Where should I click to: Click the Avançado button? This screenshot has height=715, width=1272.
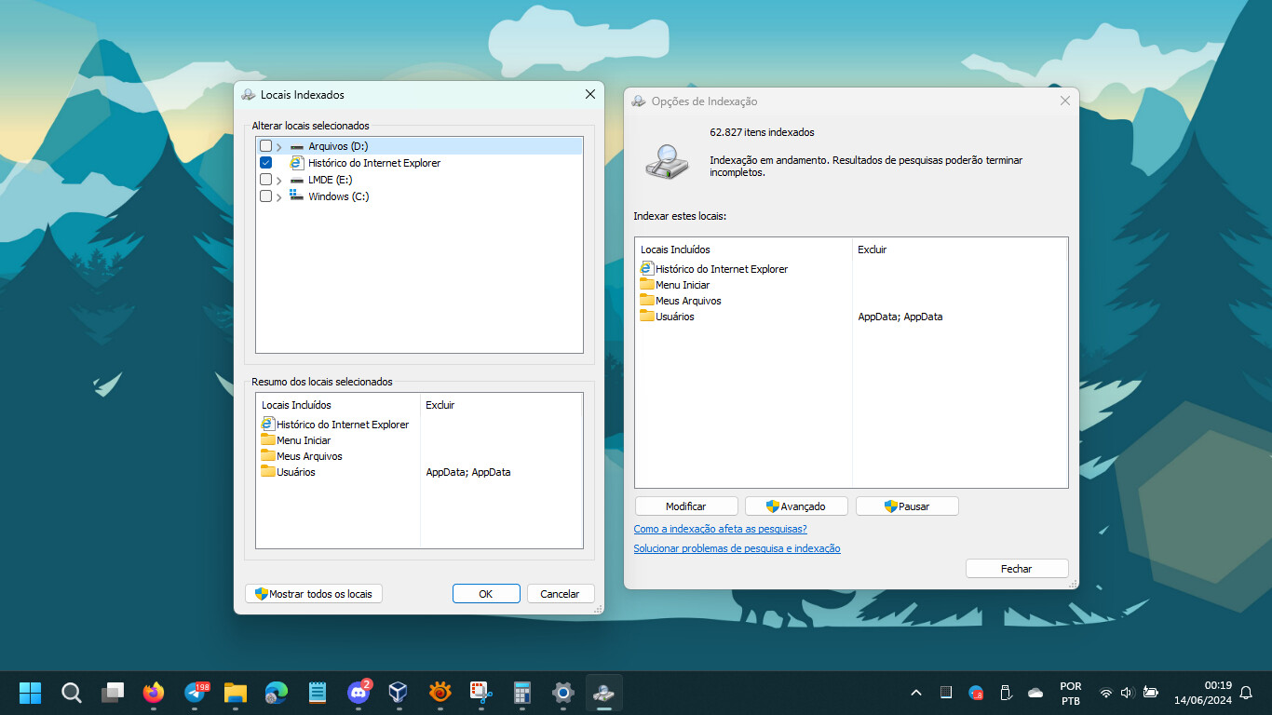796,506
